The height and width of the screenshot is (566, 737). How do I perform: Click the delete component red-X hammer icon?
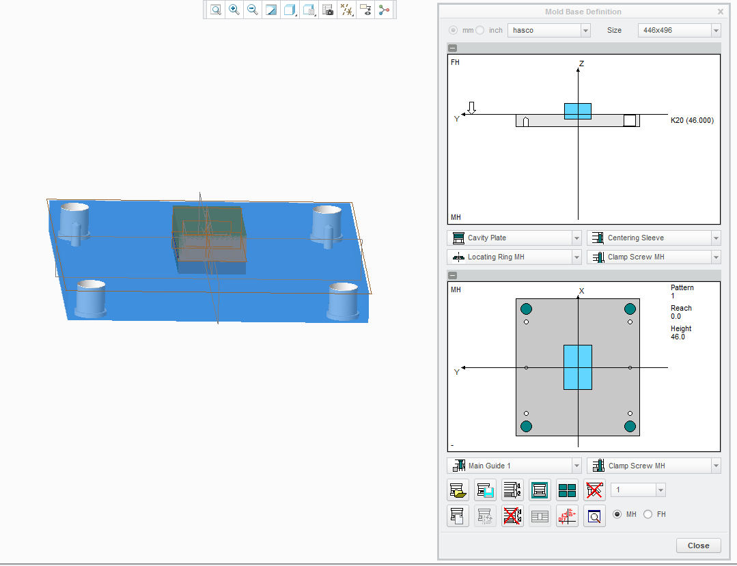click(594, 490)
